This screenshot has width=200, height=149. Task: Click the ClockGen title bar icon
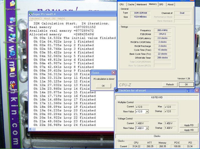tap(116, 90)
